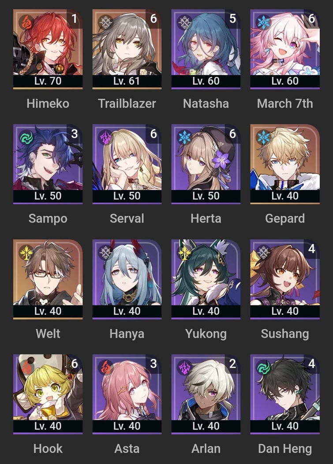Click the eidolon number 5 badge on Natasha
This screenshot has width=333, height=464.
coord(232,19)
